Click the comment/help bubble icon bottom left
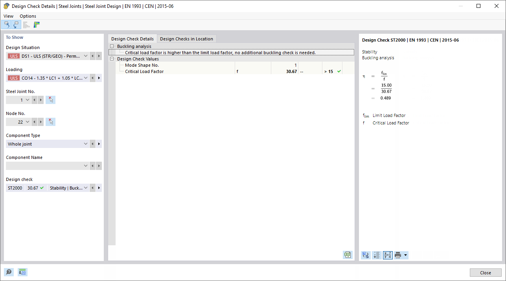Image resolution: width=506 pixels, height=281 pixels. click(x=9, y=272)
